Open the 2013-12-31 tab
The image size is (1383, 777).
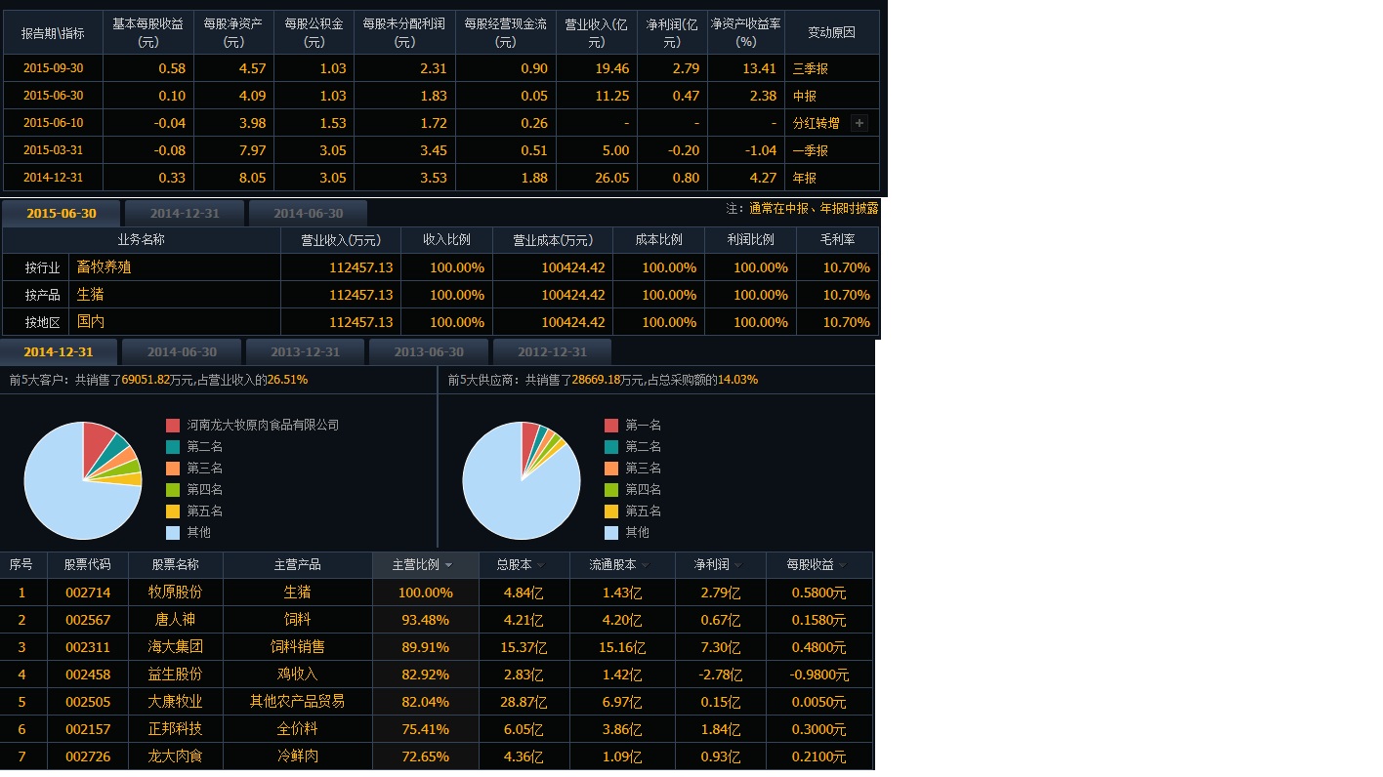306,352
